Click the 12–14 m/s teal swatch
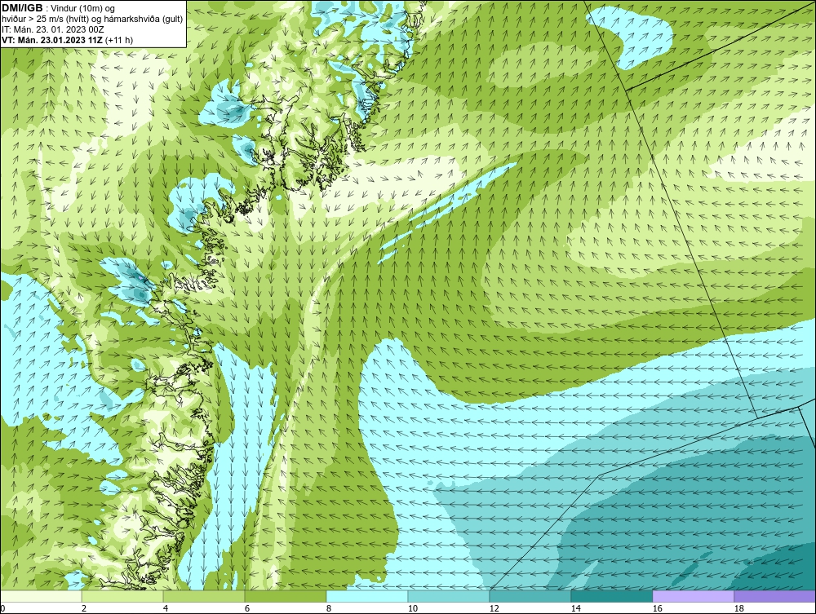816x614 pixels. [x=530, y=596]
